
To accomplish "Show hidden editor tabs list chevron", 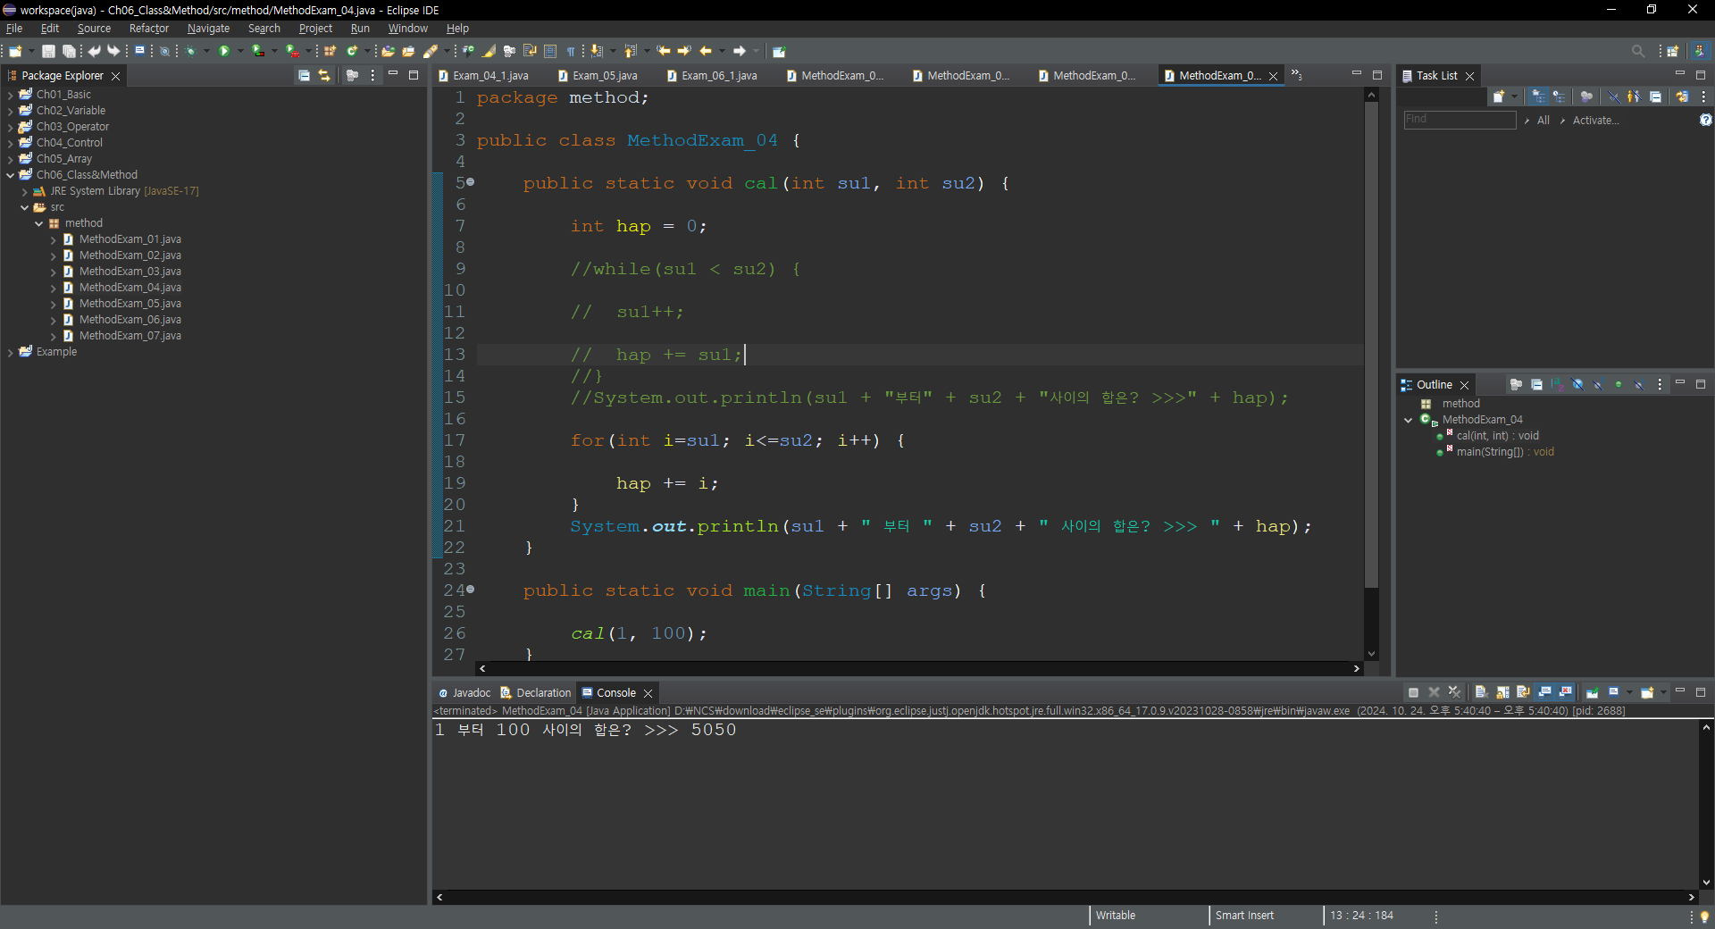I will (x=1296, y=76).
